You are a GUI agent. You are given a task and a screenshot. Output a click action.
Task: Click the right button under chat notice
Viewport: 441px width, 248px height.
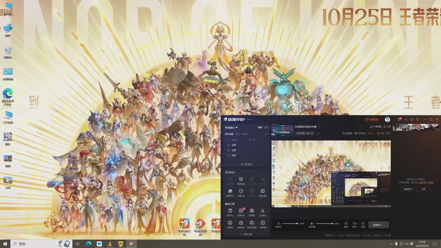pyautogui.click(x=423, y=189)
